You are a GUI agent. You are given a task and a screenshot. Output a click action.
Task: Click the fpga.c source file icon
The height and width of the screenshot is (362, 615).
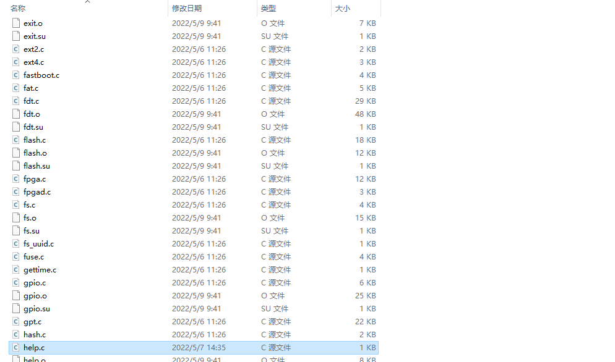tap(15, 179)
